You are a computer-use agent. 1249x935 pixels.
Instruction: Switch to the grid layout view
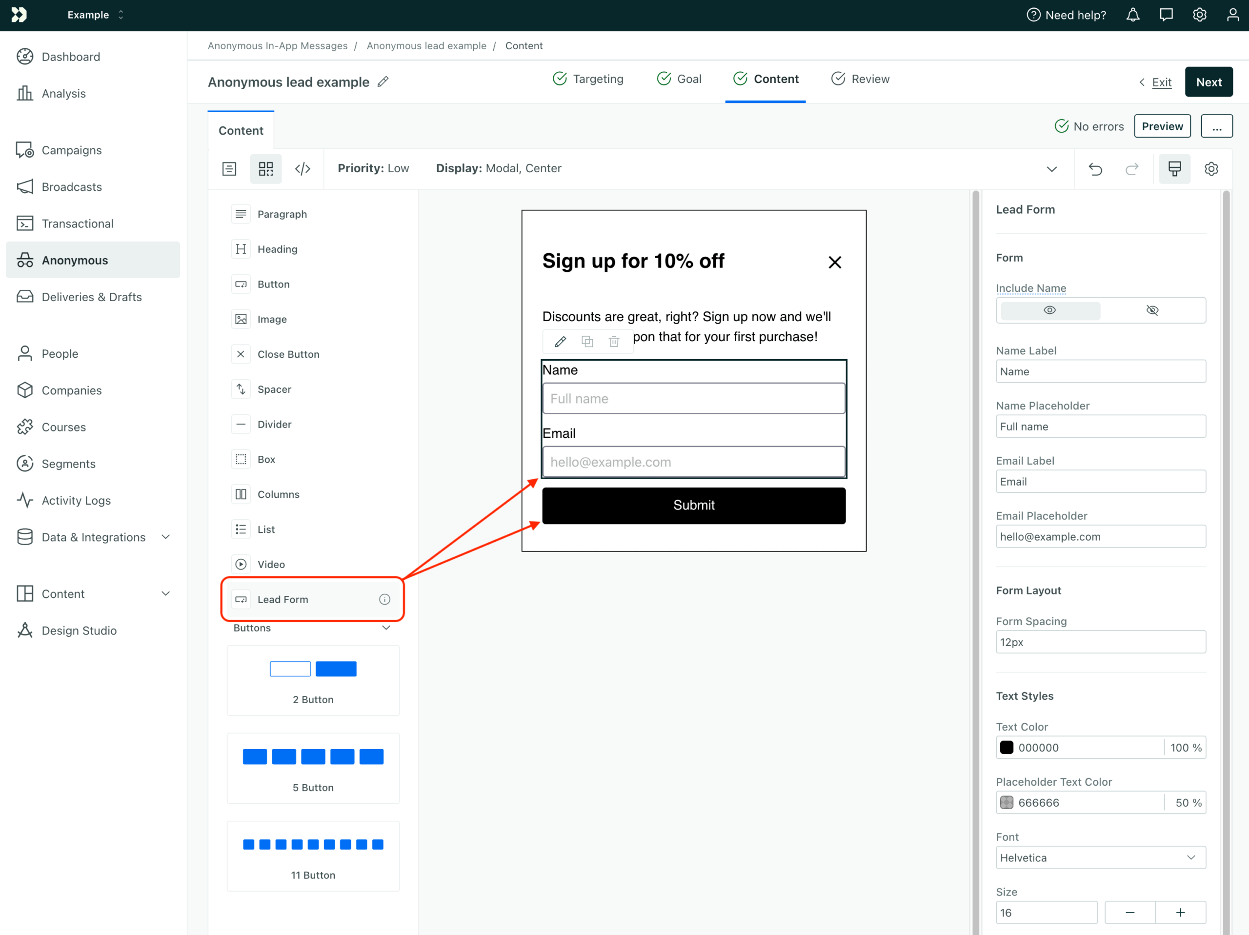(x=266, y=168)
